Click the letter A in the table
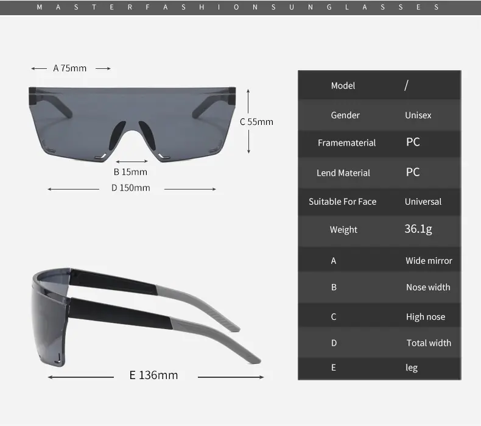 334,261
